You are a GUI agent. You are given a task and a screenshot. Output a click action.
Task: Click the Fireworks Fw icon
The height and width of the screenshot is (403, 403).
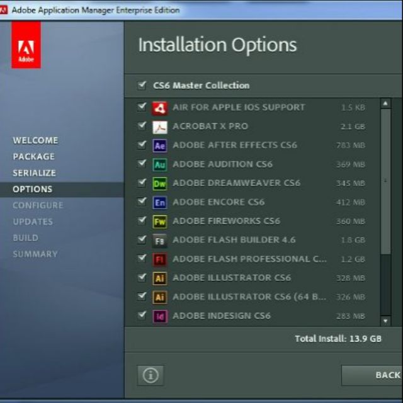159,222
